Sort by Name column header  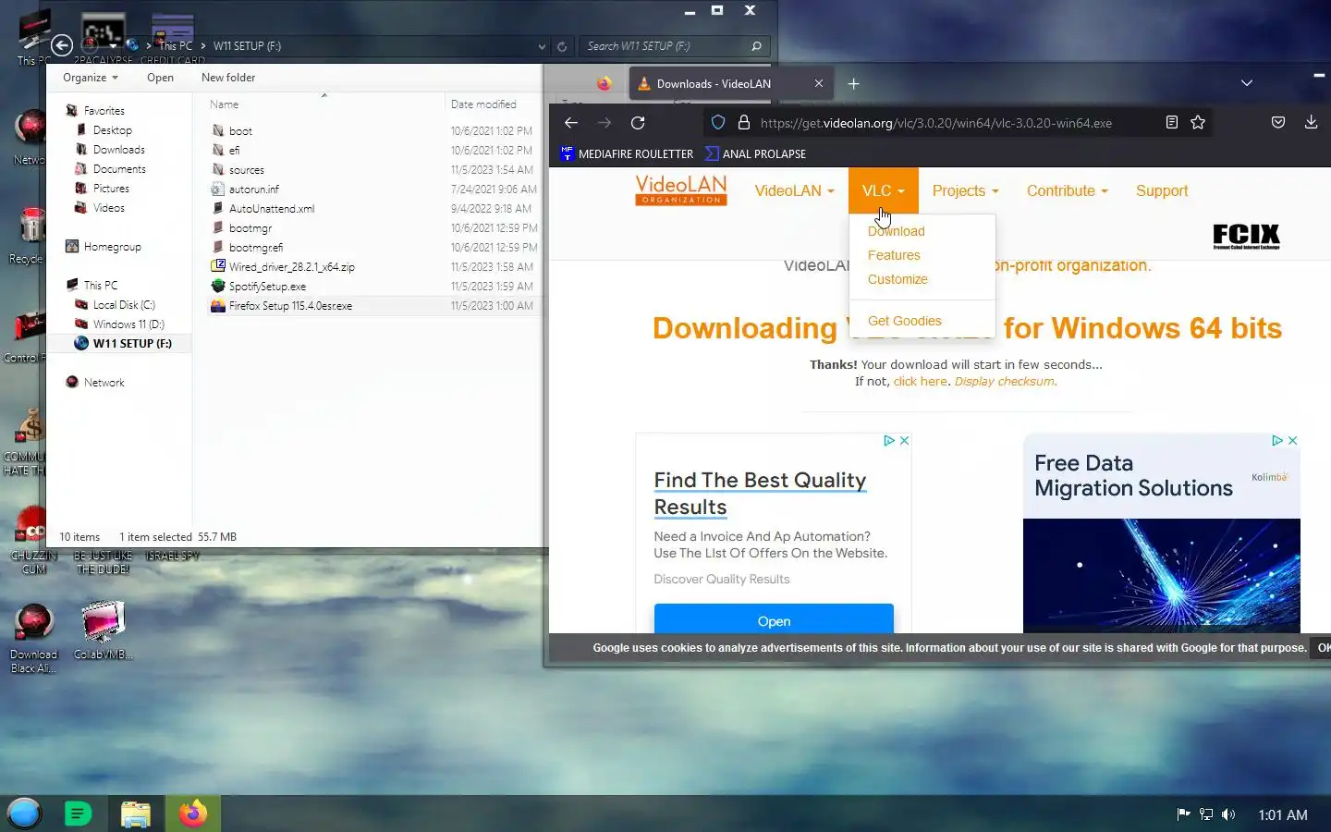225,104
